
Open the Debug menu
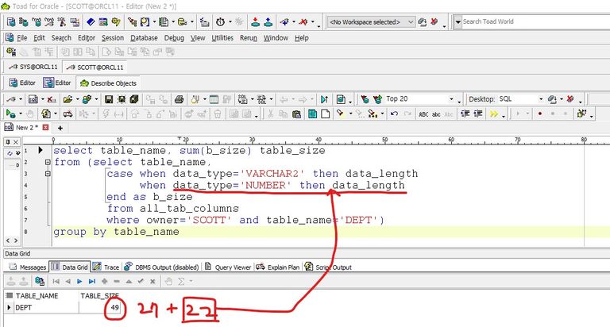point(174,38)
